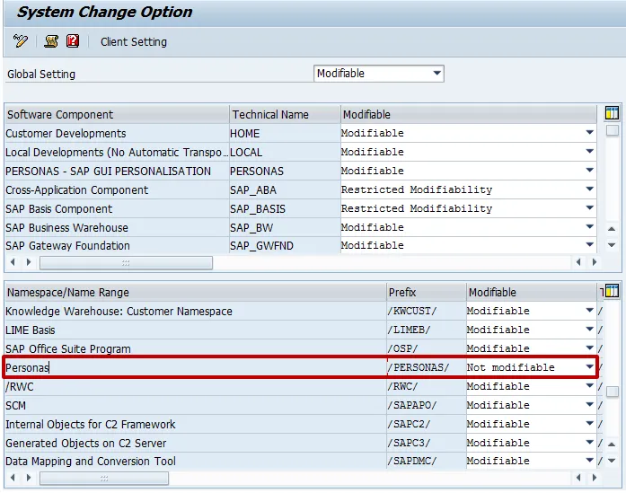Screen dimensions: 626x493
Task: Click the Technical Name column header
Action: tap(284, 114)
